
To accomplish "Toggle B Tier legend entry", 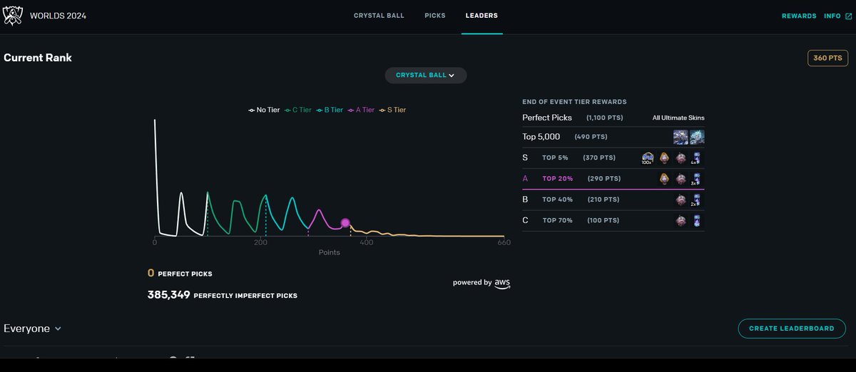I will tap(330, 110).
